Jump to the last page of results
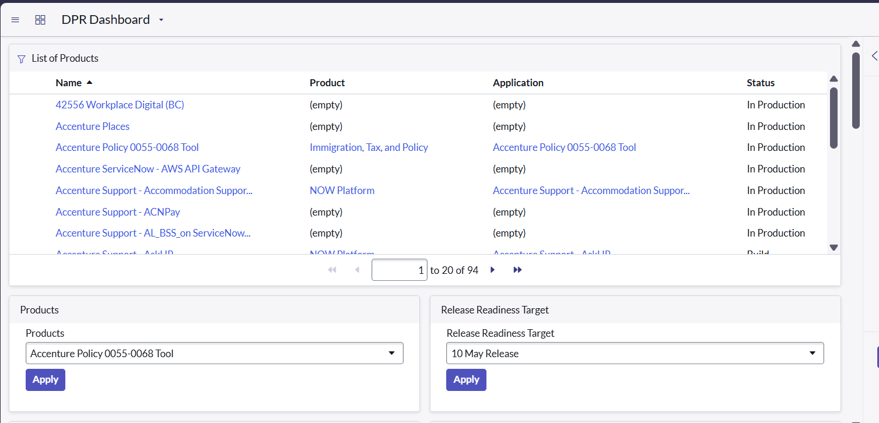The image size is (879, 423). (x=517, y=270)
